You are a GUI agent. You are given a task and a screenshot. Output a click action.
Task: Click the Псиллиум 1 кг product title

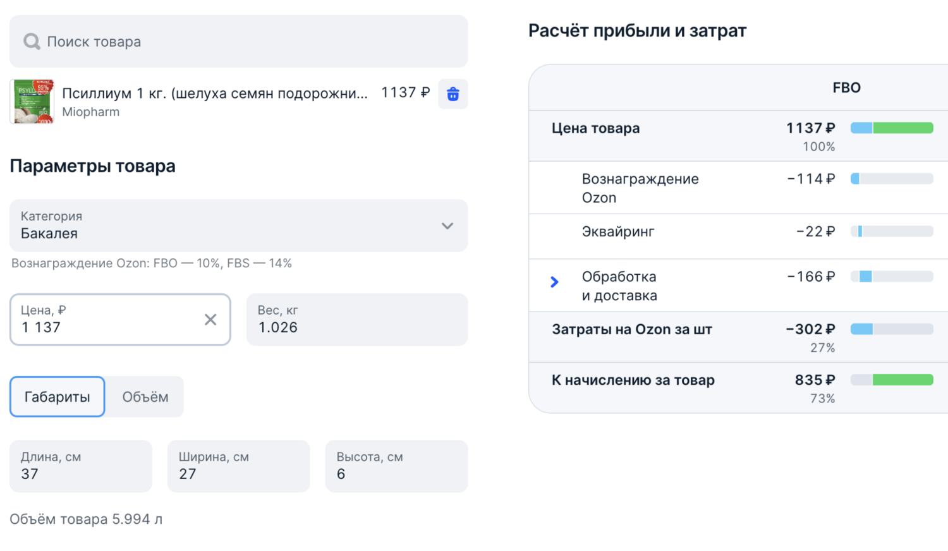point(215,94)
